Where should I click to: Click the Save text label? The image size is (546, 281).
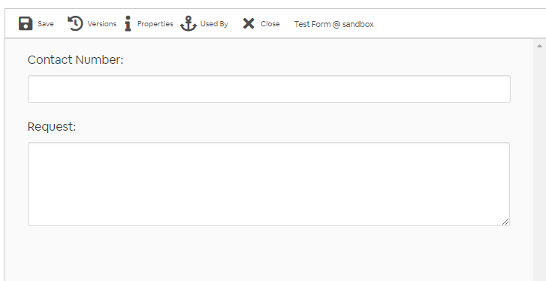click(46, 24)
